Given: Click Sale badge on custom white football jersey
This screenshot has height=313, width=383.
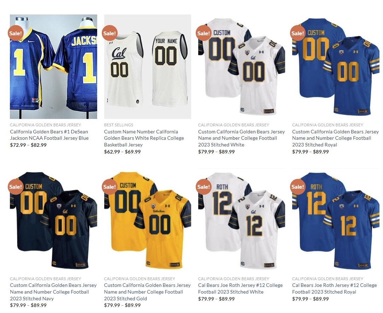Looking at the screenshot, I should pos(204,33).
